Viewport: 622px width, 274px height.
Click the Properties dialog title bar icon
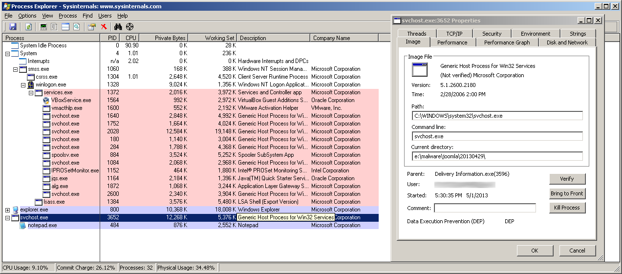[x=398, y=21]
